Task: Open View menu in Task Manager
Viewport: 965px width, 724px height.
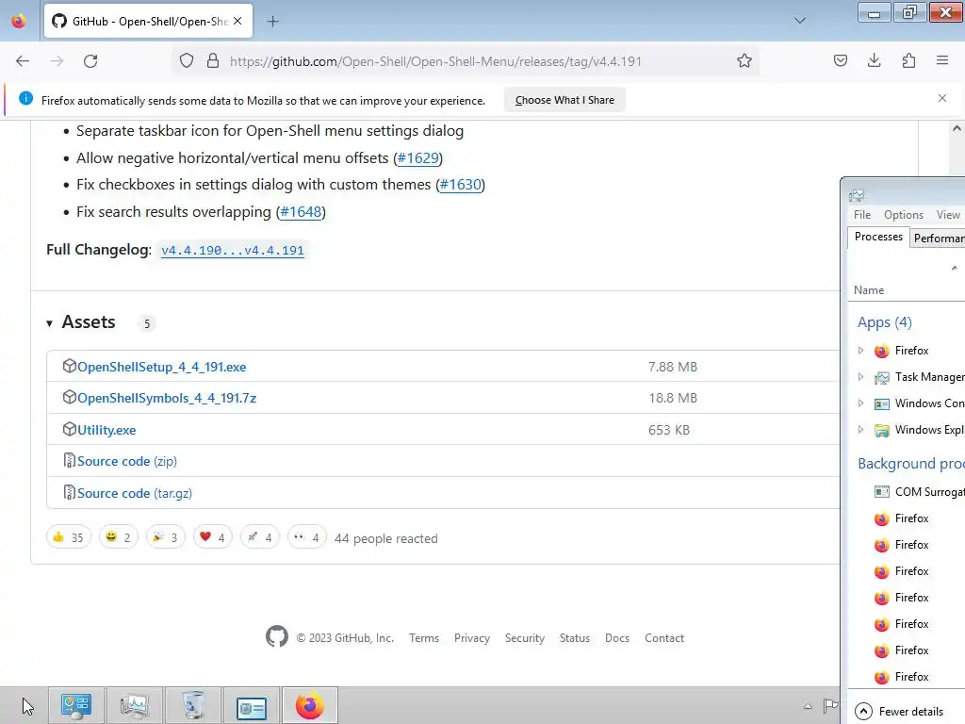Action: 948,215
